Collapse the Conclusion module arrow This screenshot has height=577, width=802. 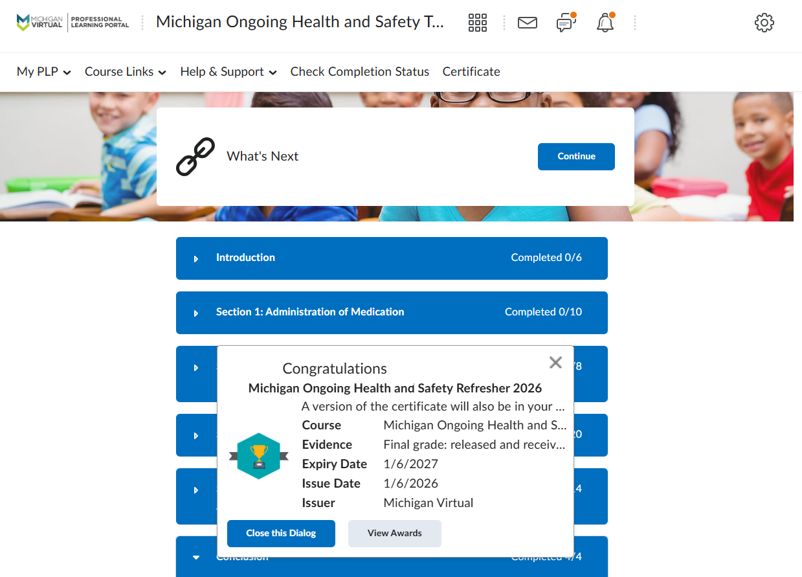tap(196, 557)
